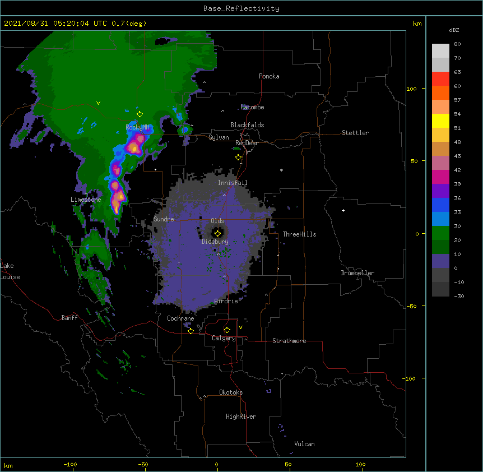Select the yellow radar site marker under Olds
Image resolution: width=483 pixels, height=472 pixels.
pos(217,233)
